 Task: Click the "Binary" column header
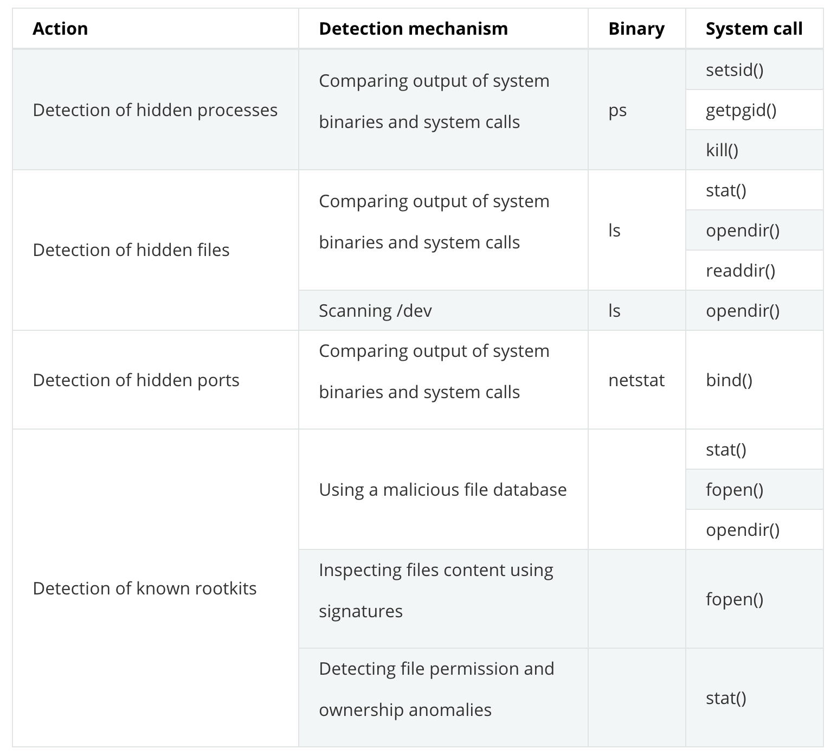coord(636,29)
